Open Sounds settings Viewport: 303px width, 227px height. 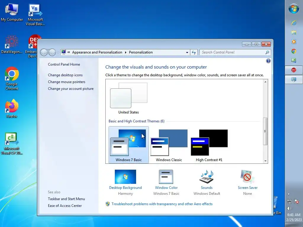(x=207, y=182)
